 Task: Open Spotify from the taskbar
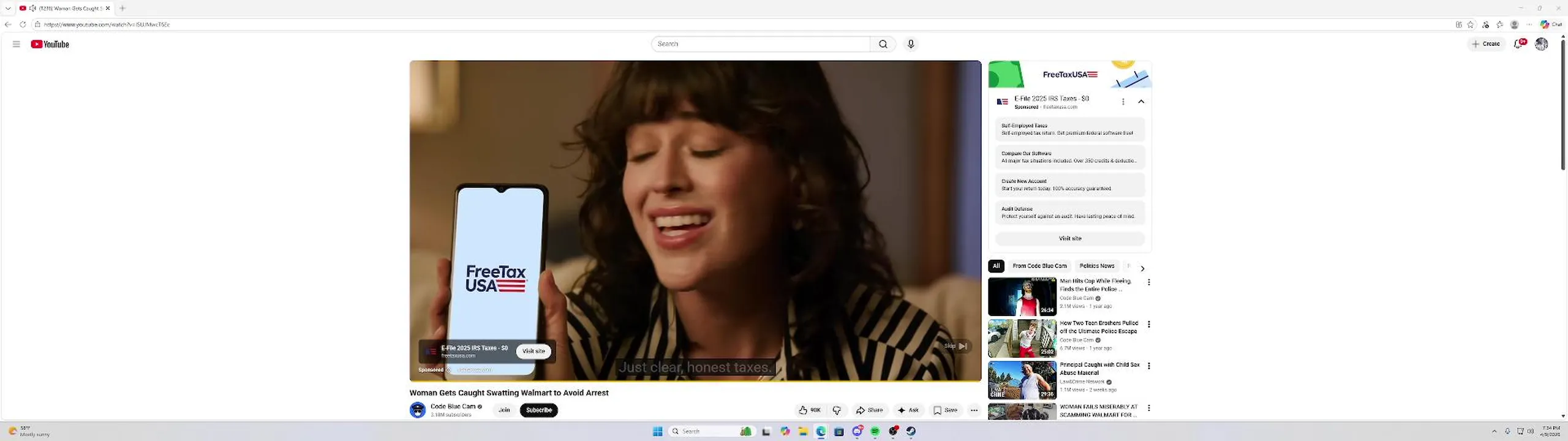coord(875,431)
